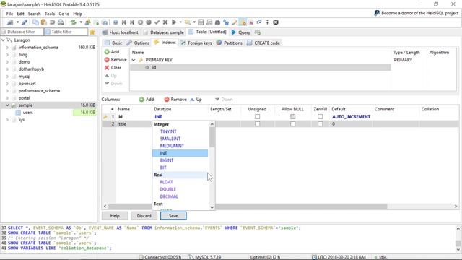462x260 pixels.
Task: Collapse the PRIMARY KEY index node
Action: pyautogui.click(x=134, y=60)
